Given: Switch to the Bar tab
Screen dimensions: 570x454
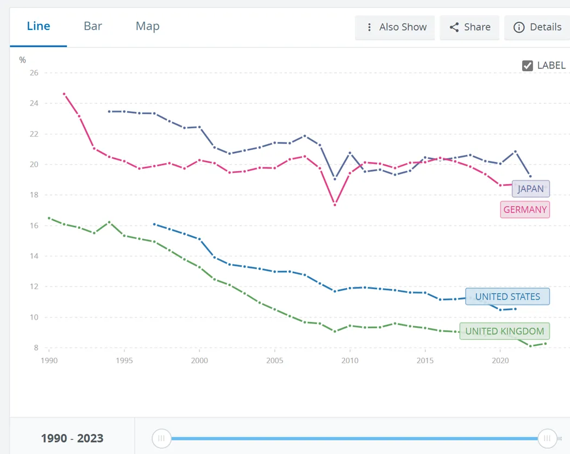Looking at the screenshot, I should pyautogui.click(x=93, y=26).
